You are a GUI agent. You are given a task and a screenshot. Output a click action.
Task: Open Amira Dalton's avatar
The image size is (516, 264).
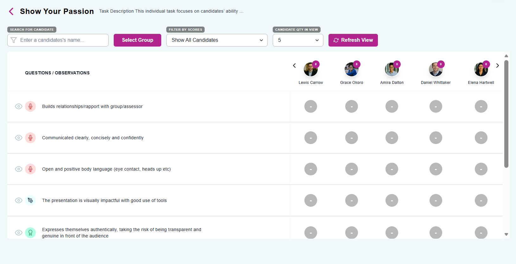(x=392, y=69)
